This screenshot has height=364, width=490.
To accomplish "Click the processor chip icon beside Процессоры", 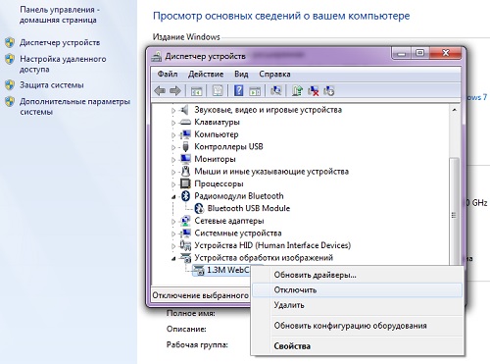I will click(185, 183).
